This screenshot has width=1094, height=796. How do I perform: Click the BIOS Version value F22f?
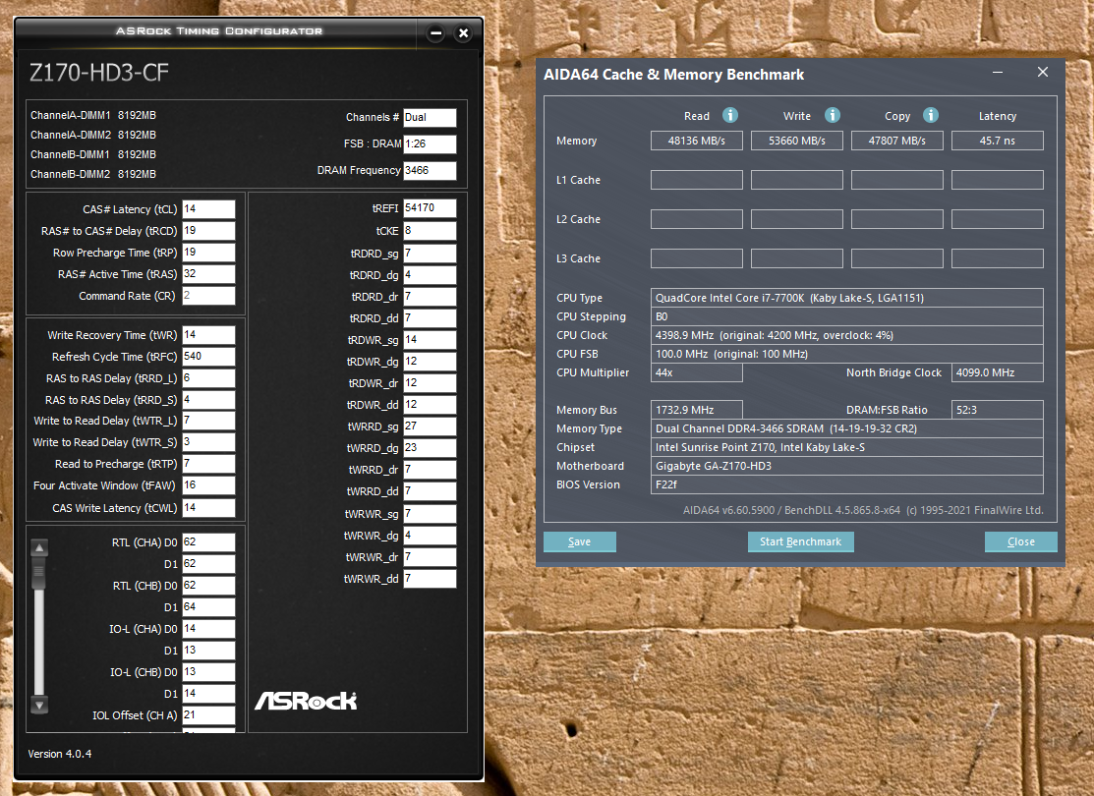[x=847, y=484]
